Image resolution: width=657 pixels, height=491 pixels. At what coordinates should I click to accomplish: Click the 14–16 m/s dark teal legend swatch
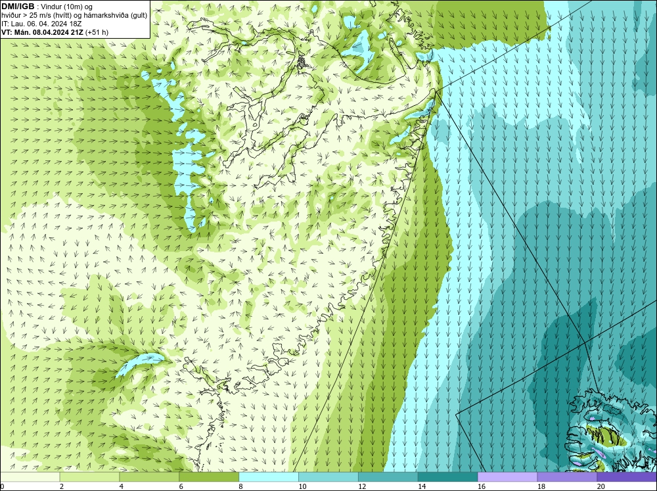(448, 477)
